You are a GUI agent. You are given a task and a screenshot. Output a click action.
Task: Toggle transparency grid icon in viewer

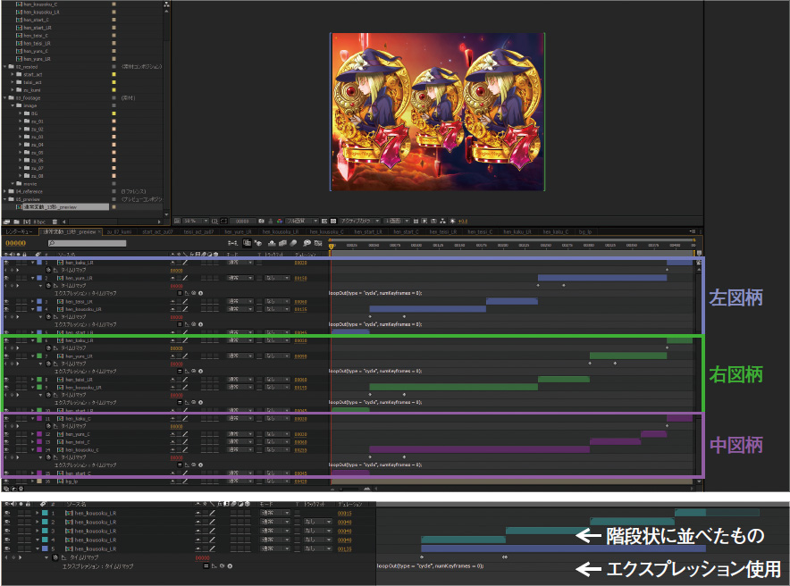[333, 221]
